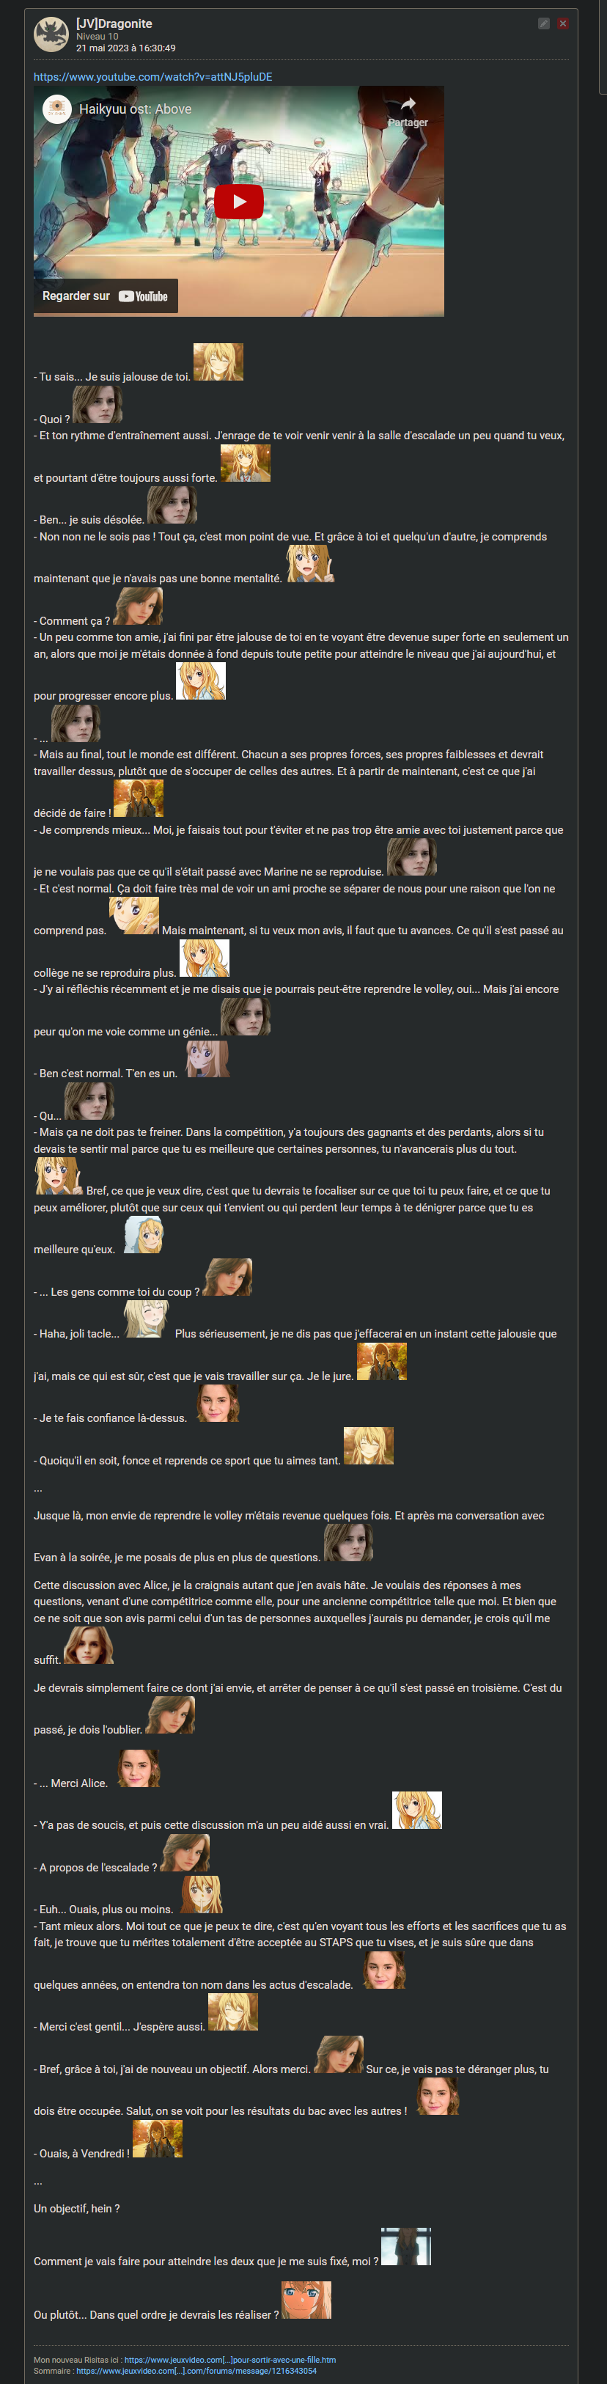Open the pour-sortir-avec-une-fille.htm signature link

click(229, 2359)
